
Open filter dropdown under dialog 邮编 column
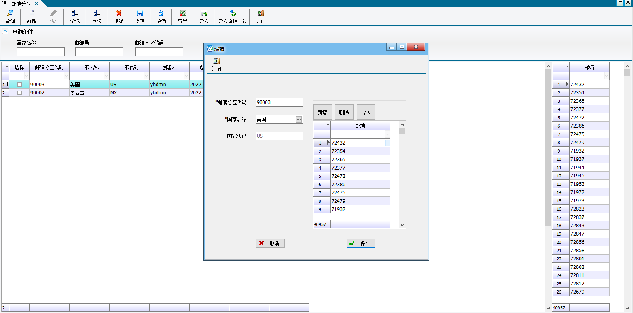387,134
